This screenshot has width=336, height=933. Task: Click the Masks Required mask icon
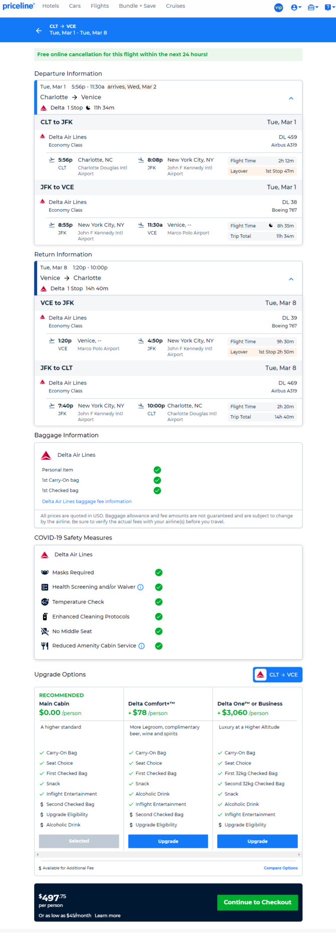45,573
